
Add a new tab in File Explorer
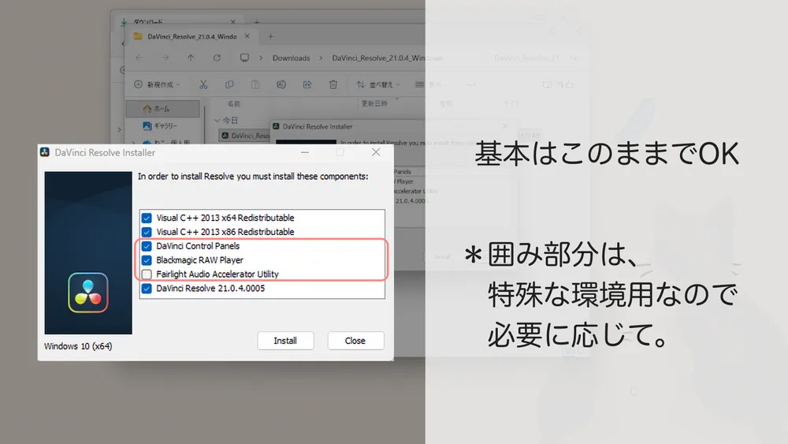tap(270, 36)
